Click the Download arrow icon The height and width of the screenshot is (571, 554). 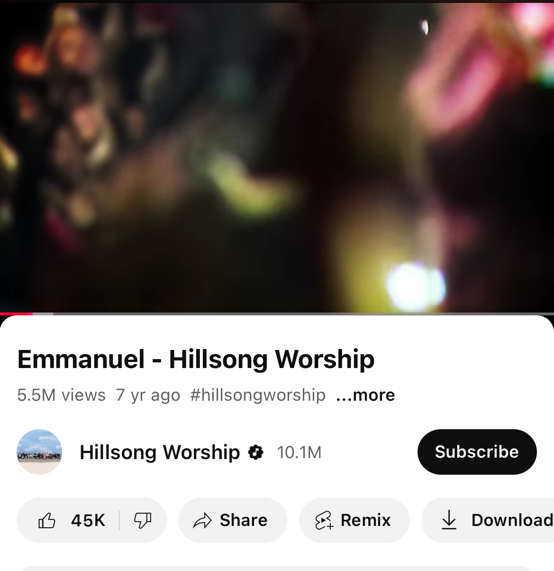[x=448, y=520]
